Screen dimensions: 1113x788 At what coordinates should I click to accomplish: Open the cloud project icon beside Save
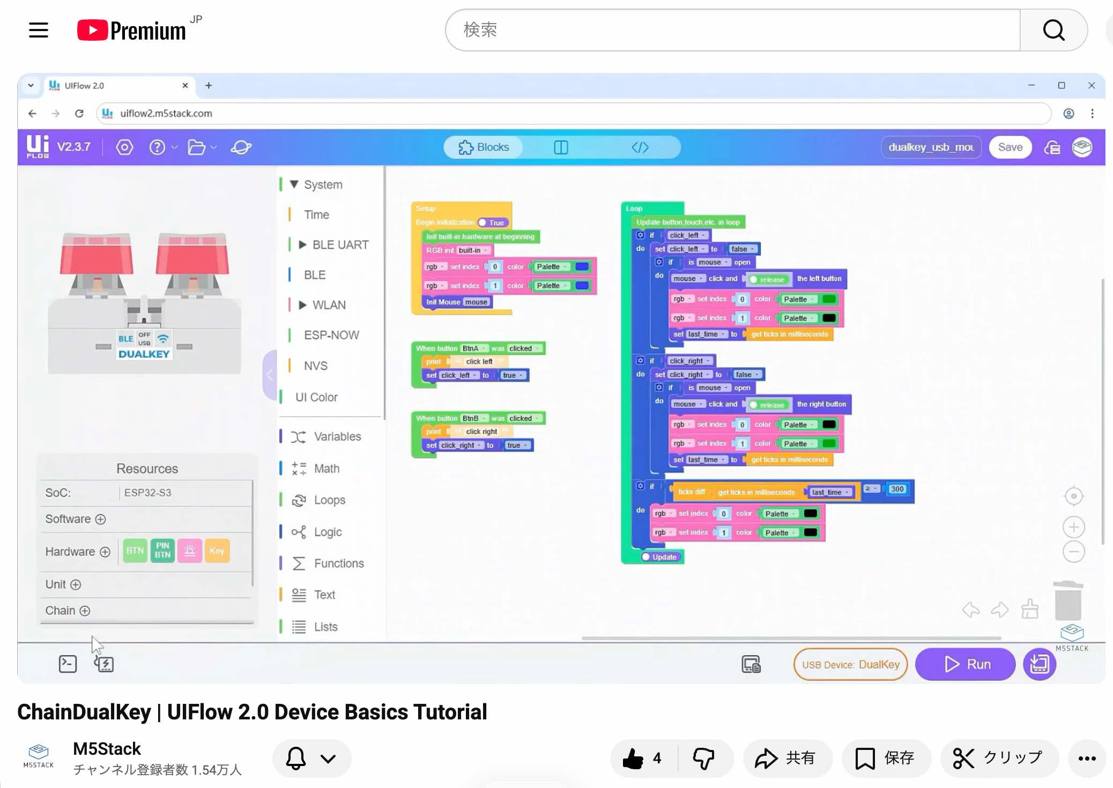(x=1052, y=147)
